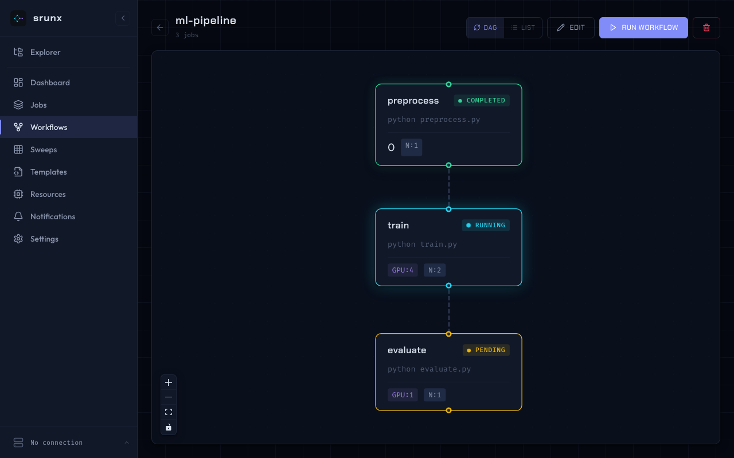The width and height of the screenshot is (734, 458).
Task: Go to the Sweeps page
Action: 44,149
